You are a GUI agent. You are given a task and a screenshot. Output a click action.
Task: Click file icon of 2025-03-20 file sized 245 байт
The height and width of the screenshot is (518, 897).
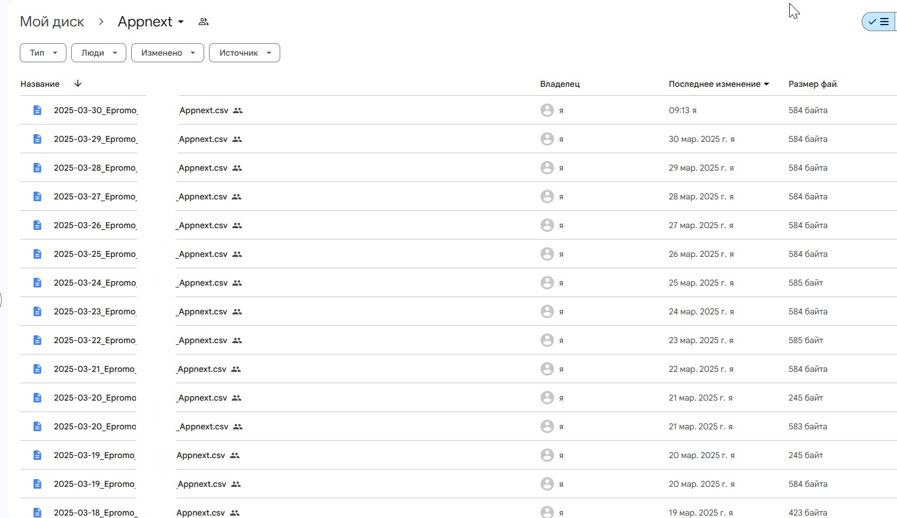tap(37, 398)
